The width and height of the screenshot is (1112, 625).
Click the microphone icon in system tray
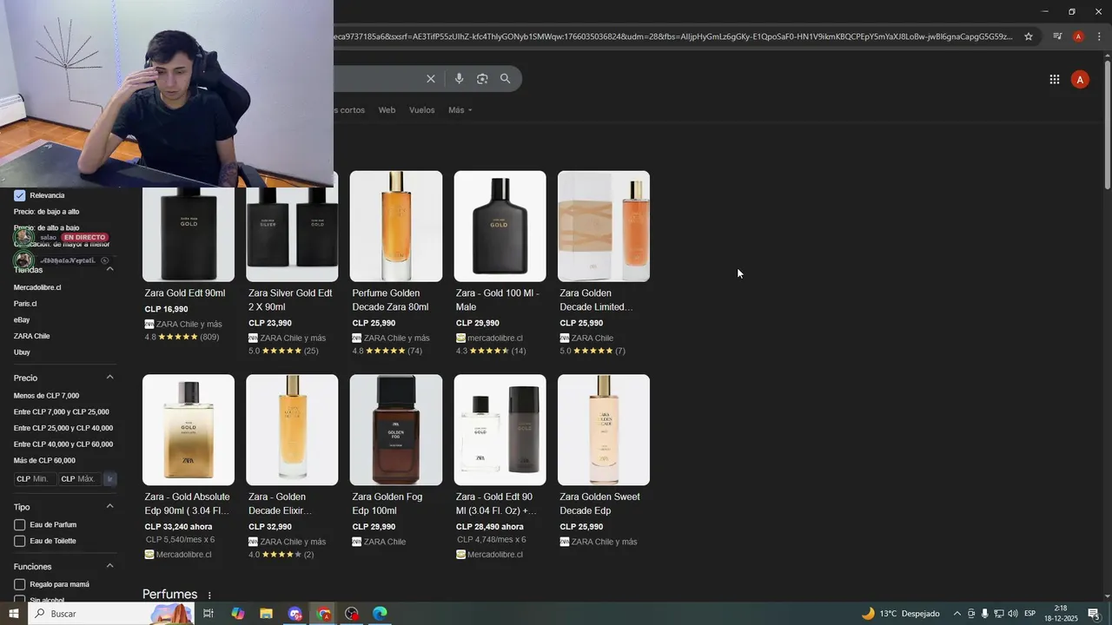coord(985,614)
